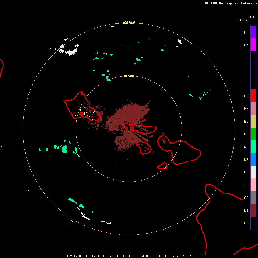258x258 pixels.
Task: Click the 50 NMI range ring label
Action: 129,76
